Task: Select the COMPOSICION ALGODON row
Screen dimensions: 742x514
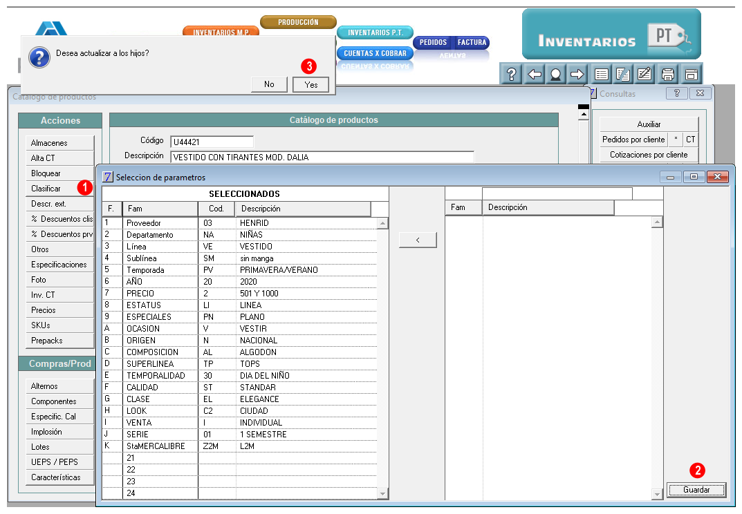Action: click(x=239, y=352)
